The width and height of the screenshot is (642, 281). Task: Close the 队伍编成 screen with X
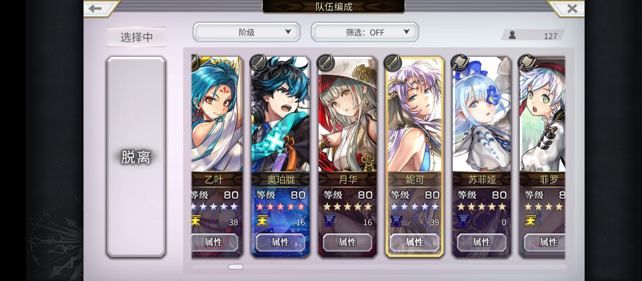click(x=572, y=9)
